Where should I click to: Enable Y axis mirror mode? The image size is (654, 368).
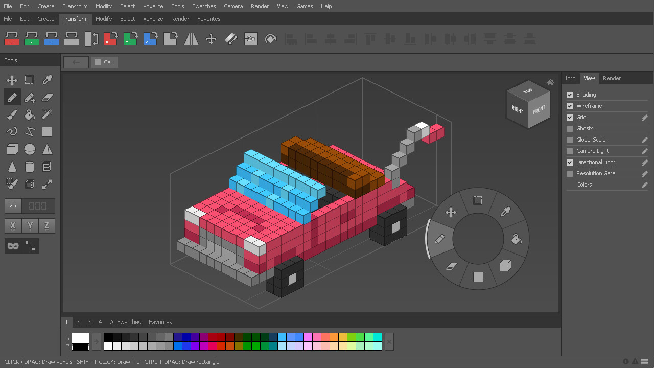(30, 225)
